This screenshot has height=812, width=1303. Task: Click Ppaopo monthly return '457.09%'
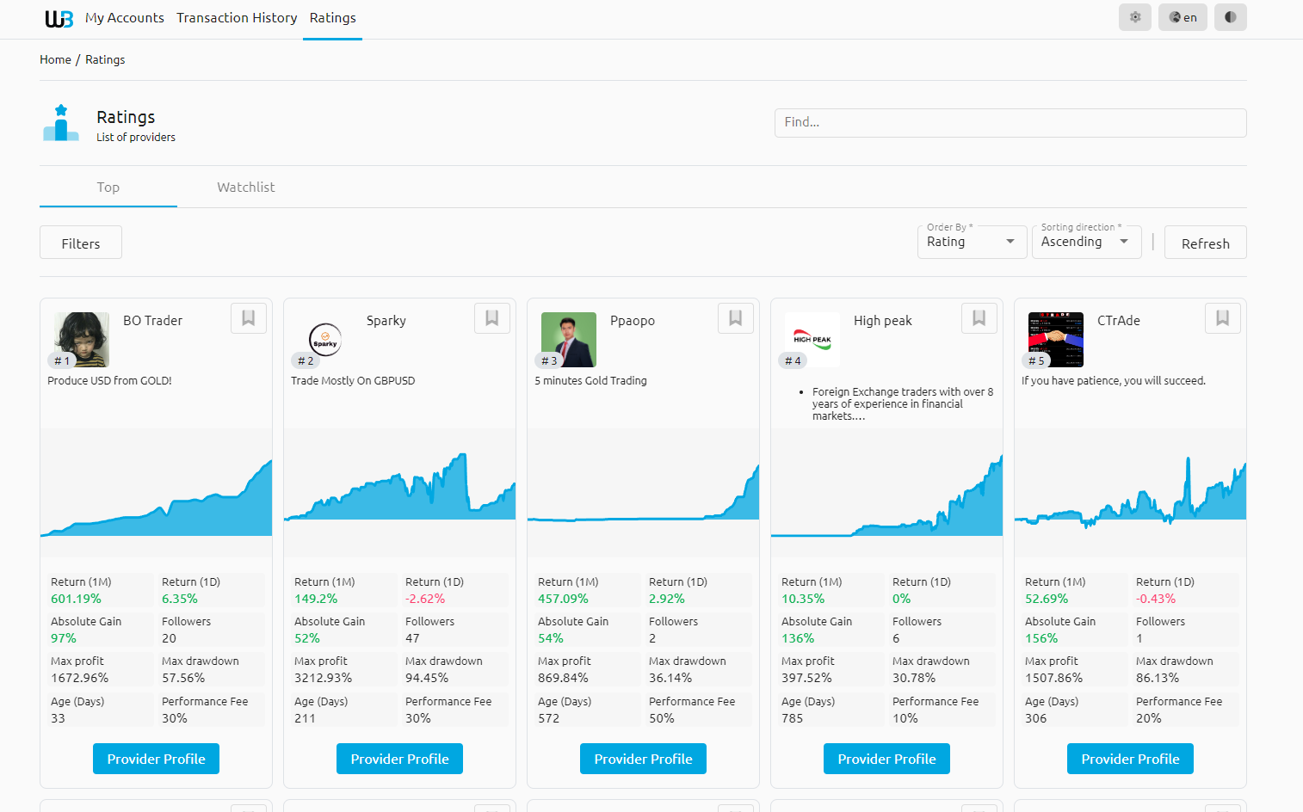click(563, 599)
